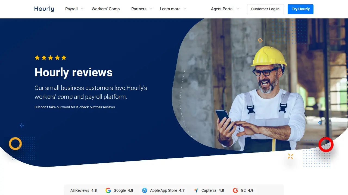Expand the Partners dropdown chevron
Image resolution: width=348 pixels, height=195 pixels.
pyautogui.click(x=151, y=9)
